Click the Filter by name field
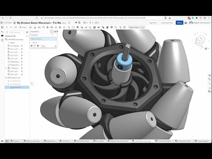 point(17,32)
